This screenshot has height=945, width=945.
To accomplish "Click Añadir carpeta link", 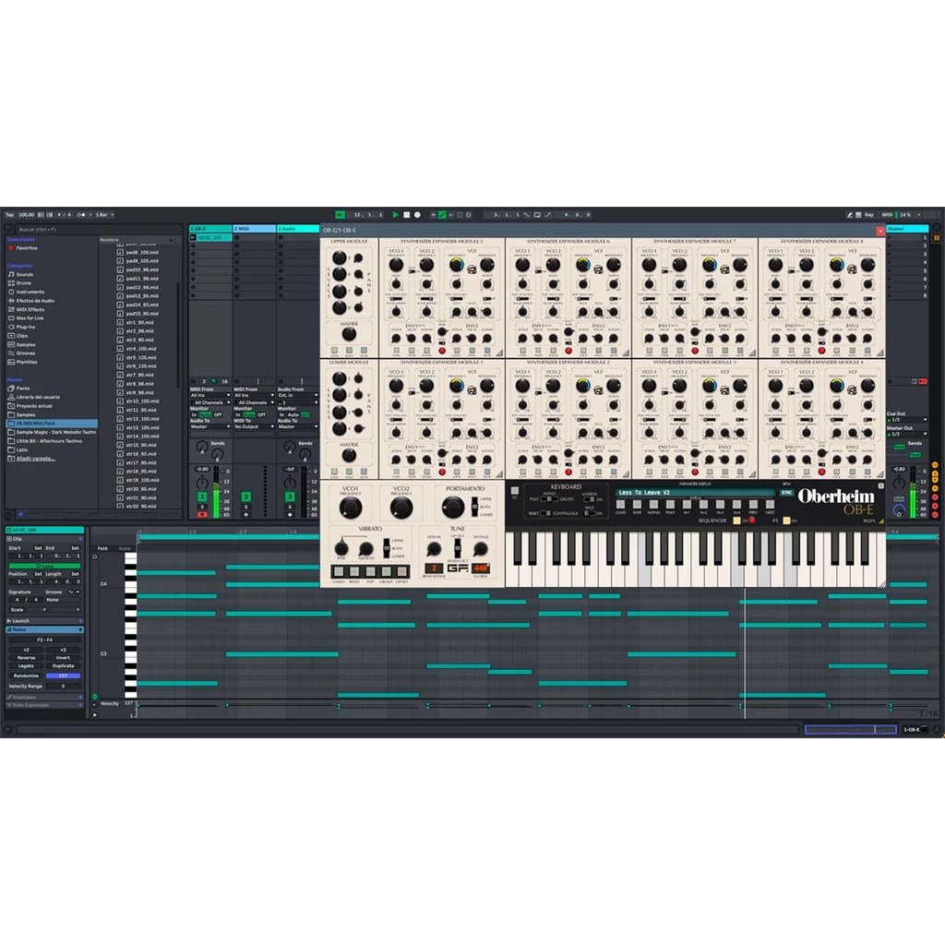I will [x=36, y=458].
